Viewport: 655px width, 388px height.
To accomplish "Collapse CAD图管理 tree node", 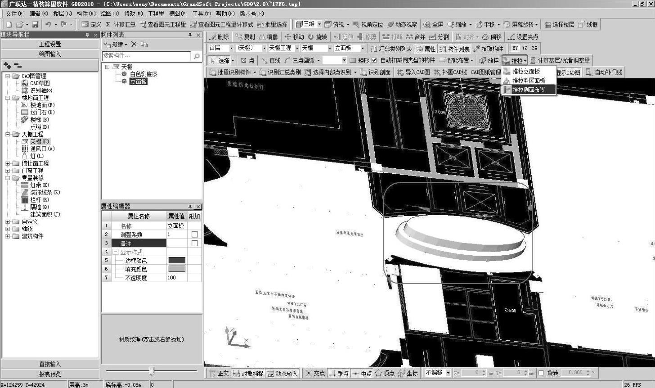I will click(8, 76).
